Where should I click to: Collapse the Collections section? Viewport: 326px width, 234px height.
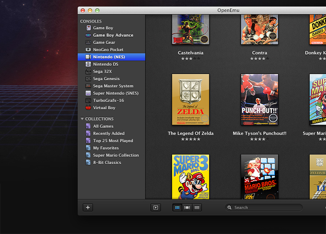point(82,119)
